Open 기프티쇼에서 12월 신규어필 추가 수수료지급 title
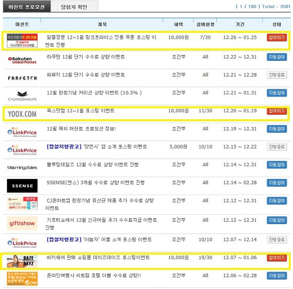Screen dimensions: 293x289 click(x=101, y=223)
